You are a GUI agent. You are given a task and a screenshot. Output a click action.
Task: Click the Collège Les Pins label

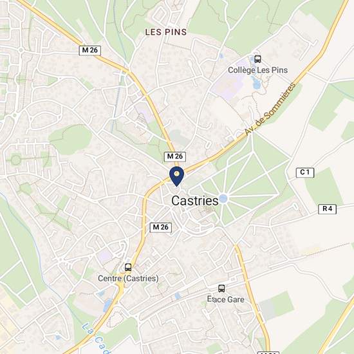[257, 70]
